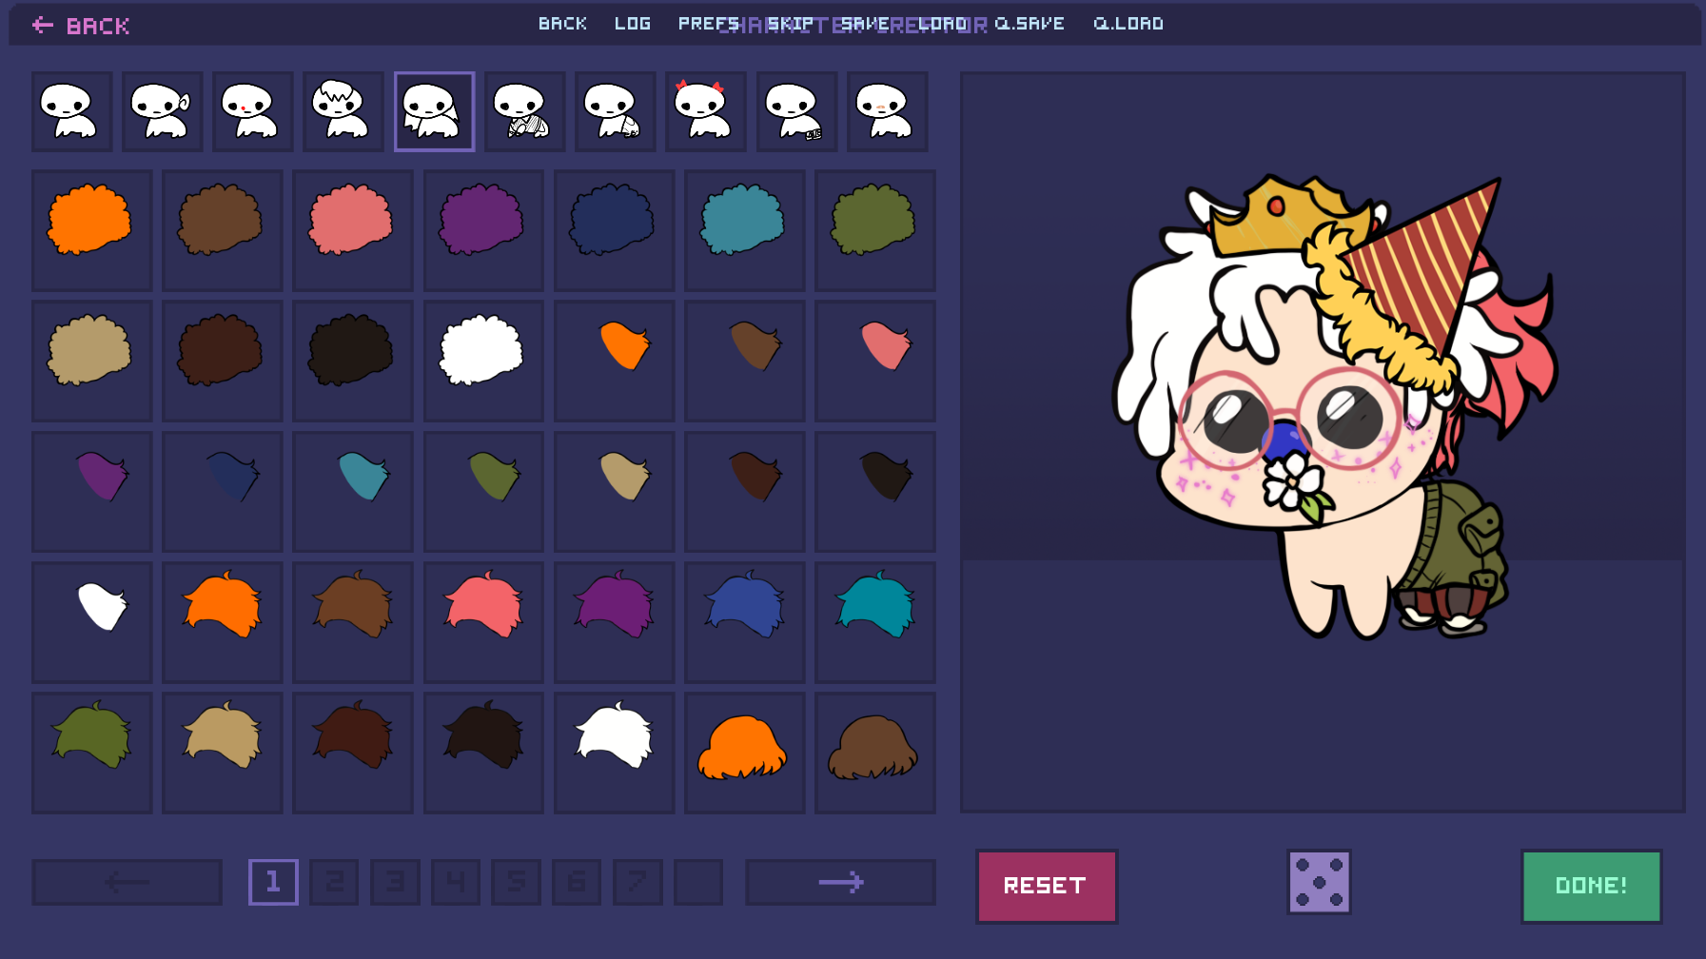Viewport: 1706px width, 959px height.
Task: Pick the base with the curled ear
Action: click(162, 111)
